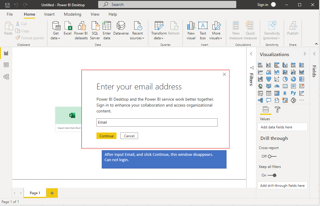Screen dimensions: 320x206
Task: Select the R script visual
Action: click(x=285, y=93)
